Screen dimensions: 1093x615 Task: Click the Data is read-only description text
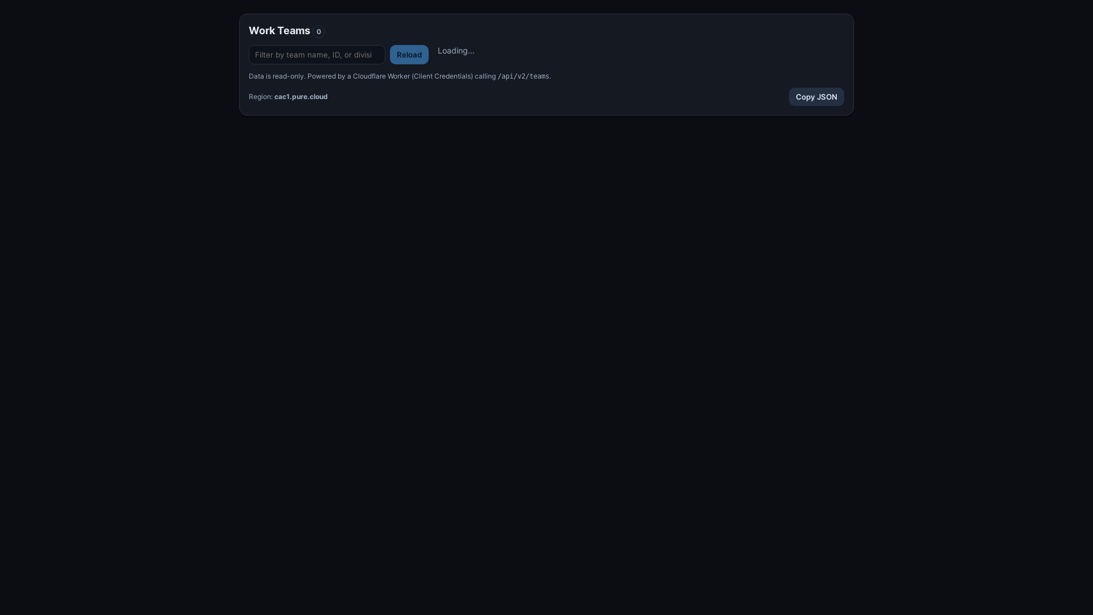point(400,76)
